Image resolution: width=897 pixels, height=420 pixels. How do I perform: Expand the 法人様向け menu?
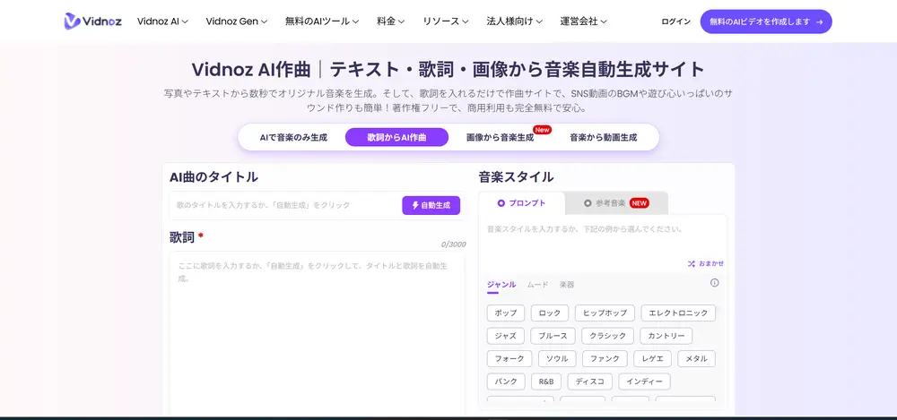[514, 21]
